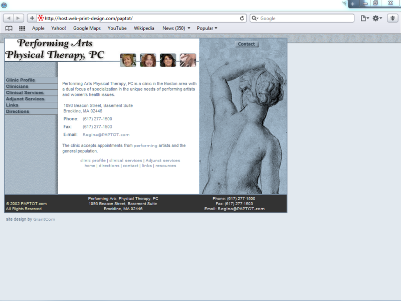Click the body fax number (617) 277-1503
The height and width of the screenshot is (301, 401).
[97, 127]
